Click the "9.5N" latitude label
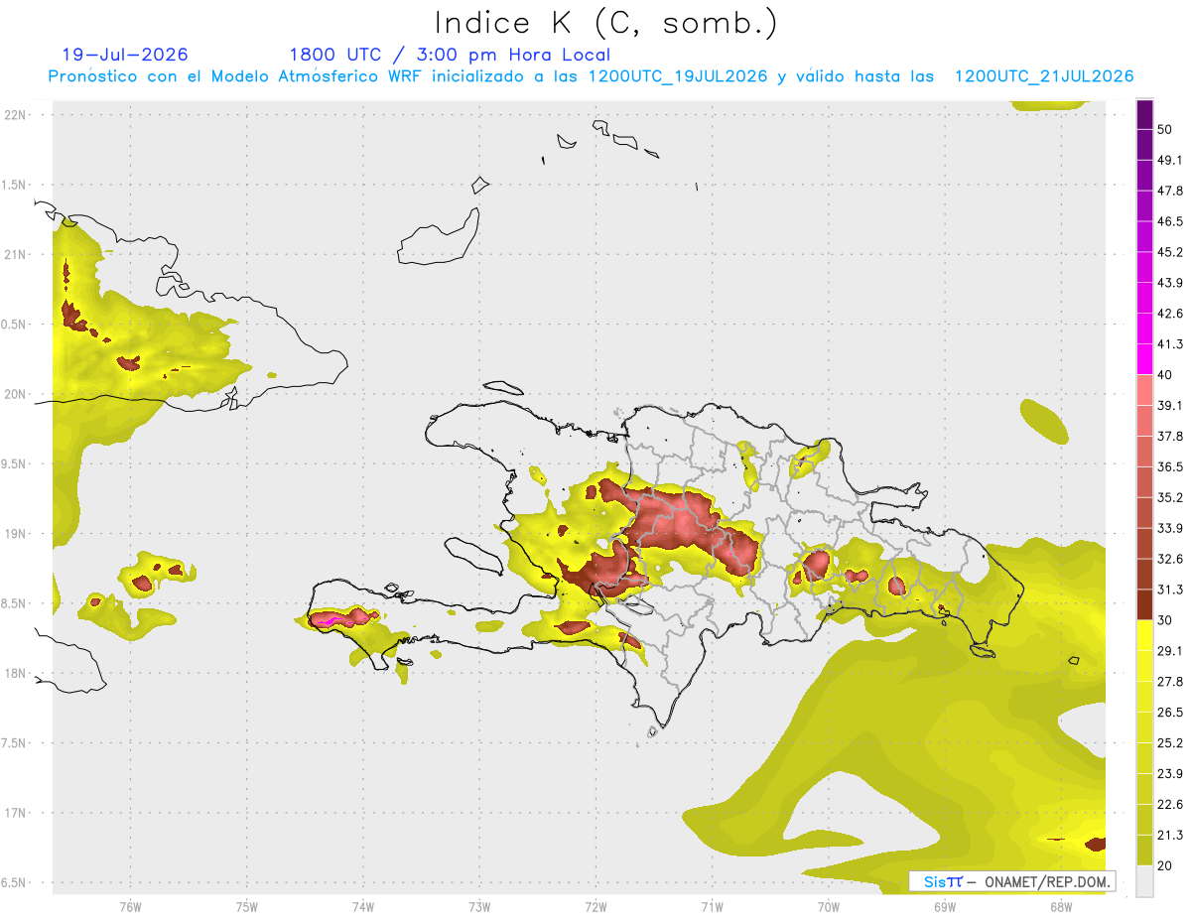This screenshot has height=920, width=1191. [15, 464]
